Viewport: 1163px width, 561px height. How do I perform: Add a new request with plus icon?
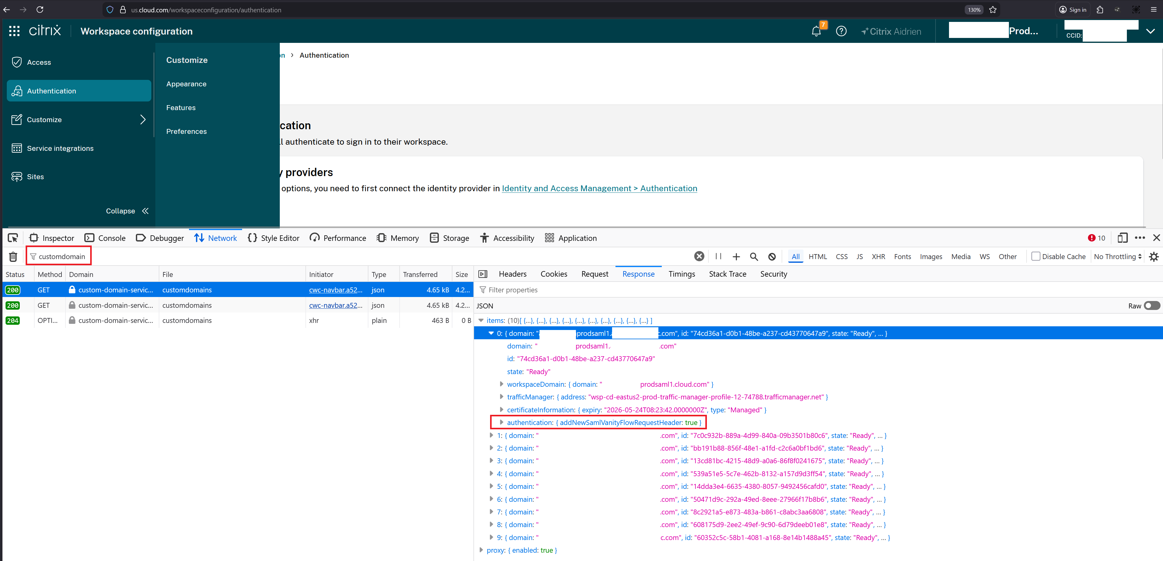tap(736, 257)
